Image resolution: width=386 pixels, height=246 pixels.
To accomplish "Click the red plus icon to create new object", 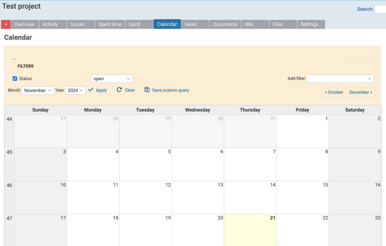I will [x=6, y=24].
